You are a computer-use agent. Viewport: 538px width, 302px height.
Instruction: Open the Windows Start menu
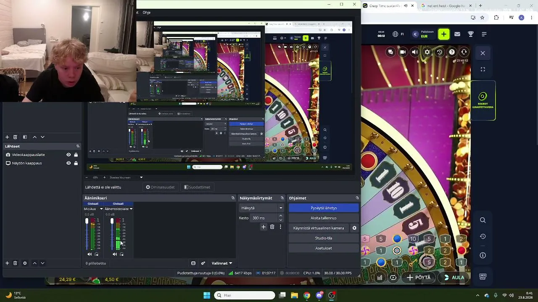point(207,295)
